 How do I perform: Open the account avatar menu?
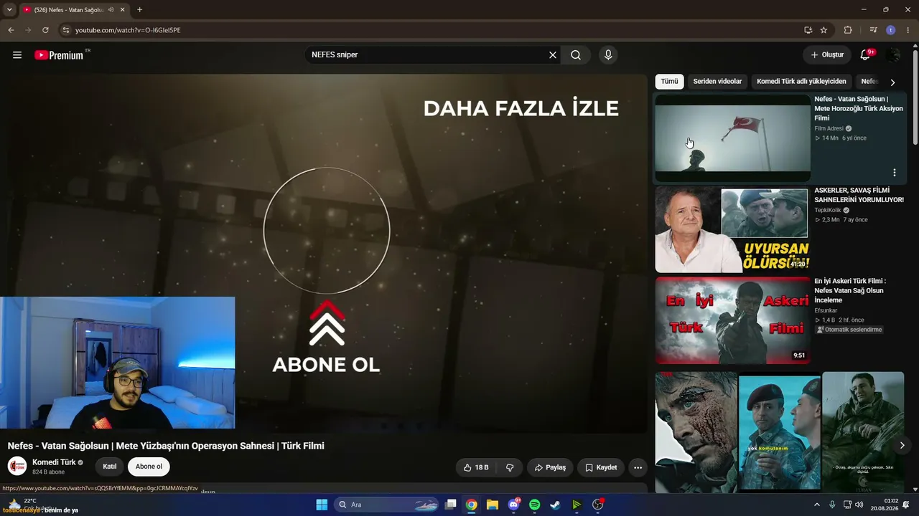(x=893, y=55)
